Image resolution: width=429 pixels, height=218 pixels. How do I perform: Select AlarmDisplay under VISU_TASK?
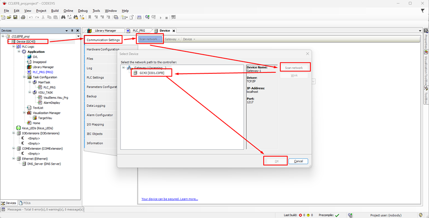click(x=49, y=102)
